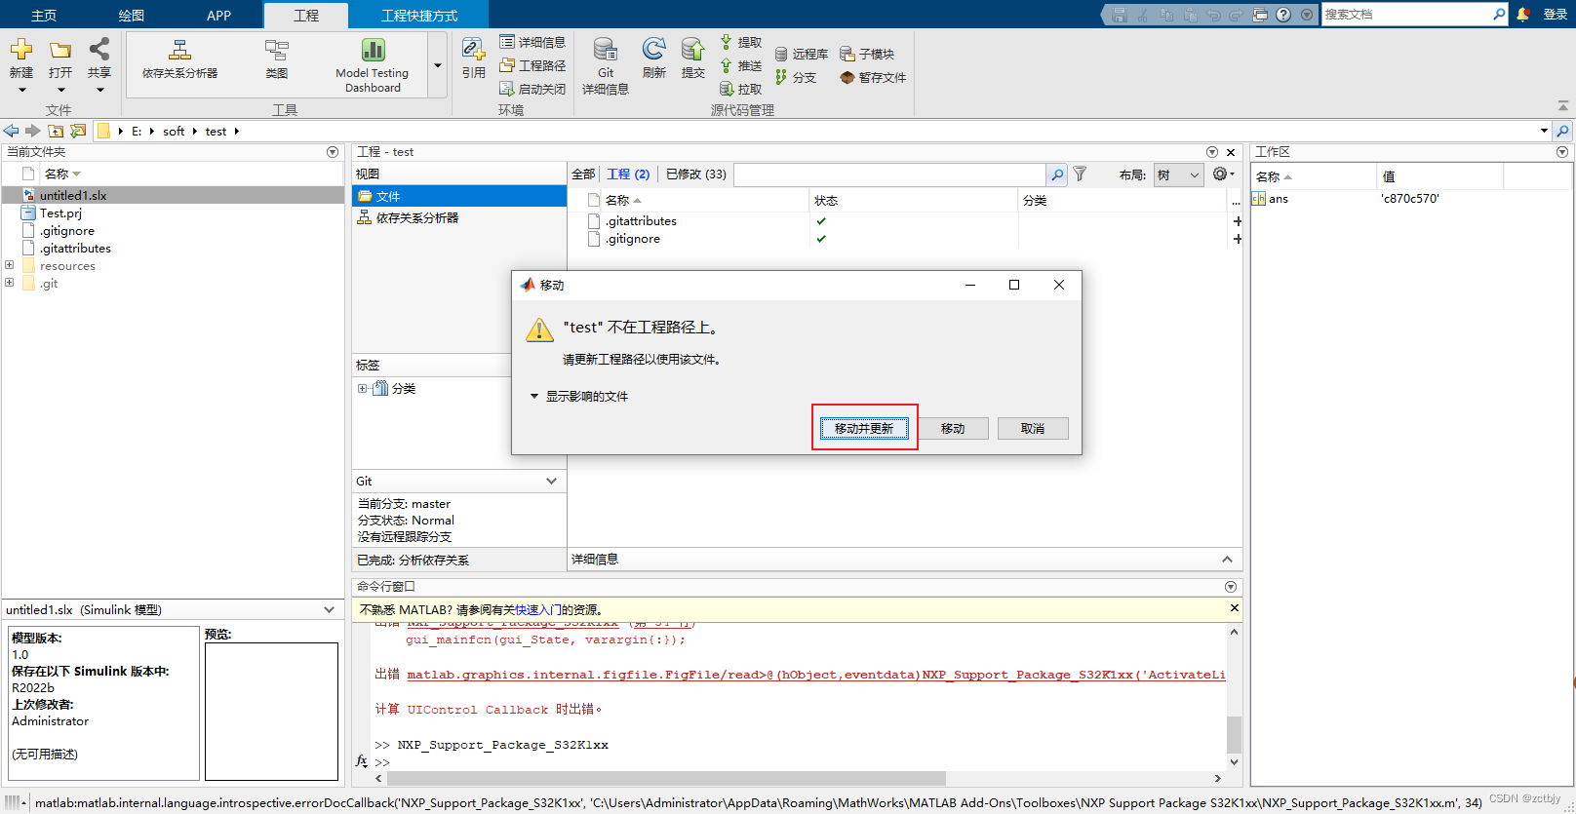Screen dimensions: 1576x814
Task: Click the 共享 (Share) icon
Action: pyautogui.click(x=99, y=49)
